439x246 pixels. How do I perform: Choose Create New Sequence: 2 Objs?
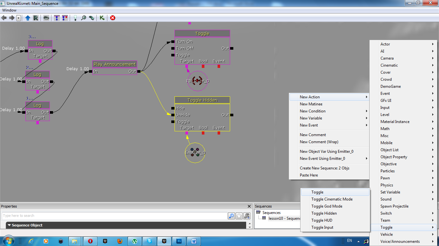(x=329, y=168)
